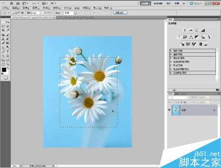Choose New Selection mode in options bar

coord(13,13)
